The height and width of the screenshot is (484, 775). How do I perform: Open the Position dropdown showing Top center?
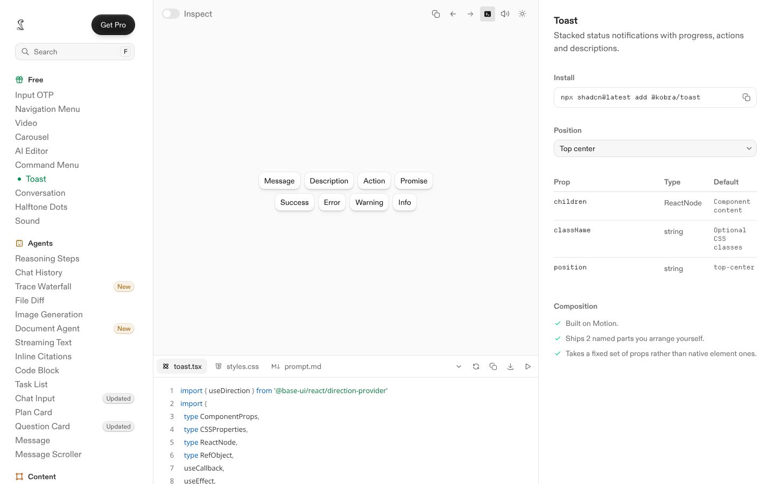(655, 148)
